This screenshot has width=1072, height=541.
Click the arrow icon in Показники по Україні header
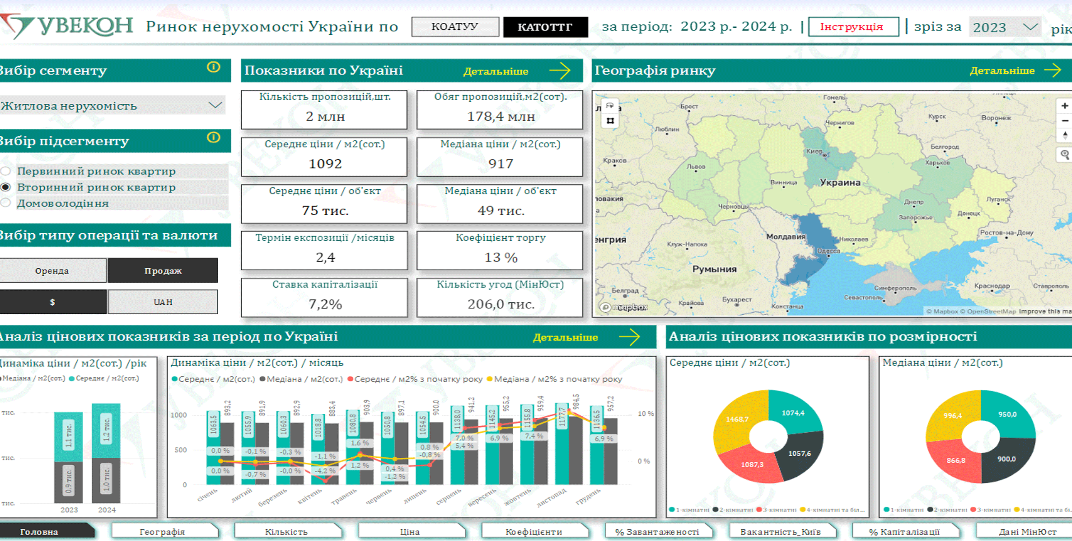[x=560, y=71]
